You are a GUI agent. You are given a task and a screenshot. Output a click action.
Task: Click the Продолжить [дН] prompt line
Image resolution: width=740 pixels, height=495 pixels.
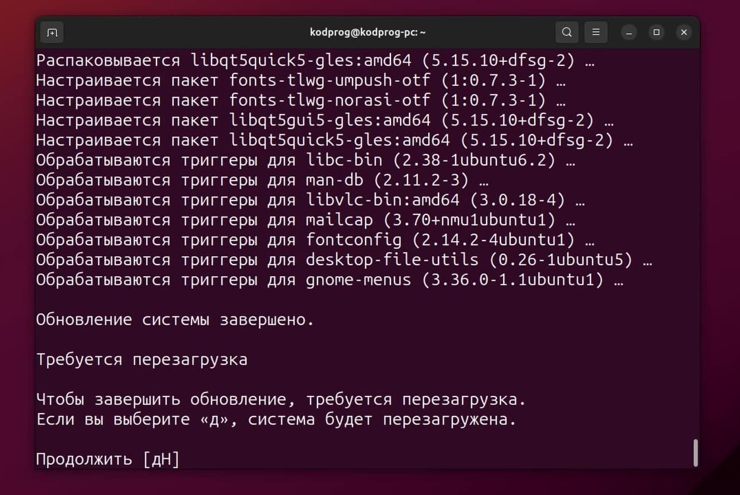point(108,459)
